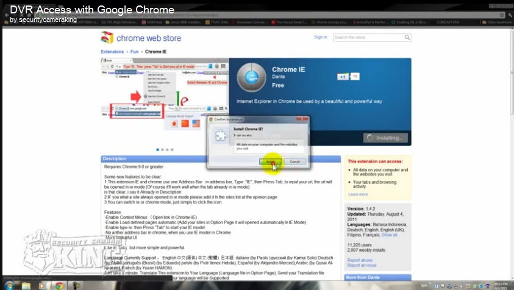Select the fourth screenshot carousel dot

[172, 150]
